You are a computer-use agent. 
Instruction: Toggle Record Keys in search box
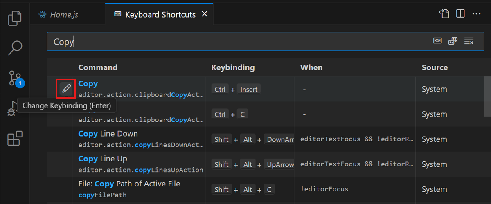[x=437, y=41]
